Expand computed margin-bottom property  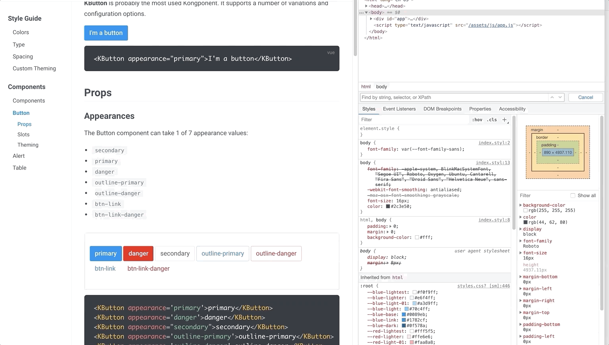point(521,277)
